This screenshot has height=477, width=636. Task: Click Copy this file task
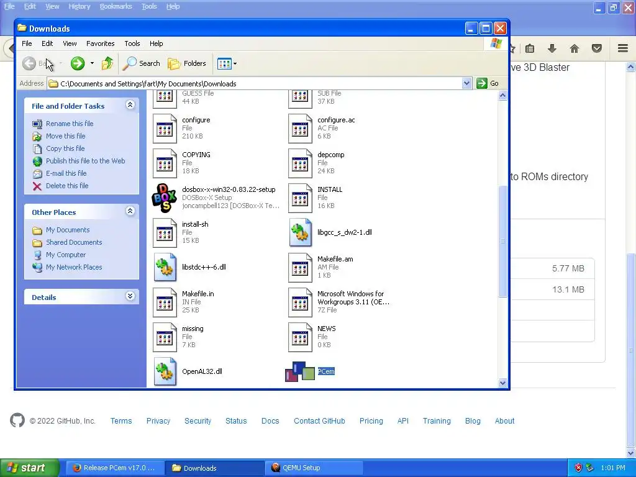(65, 148)
